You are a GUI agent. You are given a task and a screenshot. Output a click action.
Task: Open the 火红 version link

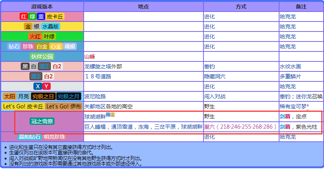[x=35, y=36]
